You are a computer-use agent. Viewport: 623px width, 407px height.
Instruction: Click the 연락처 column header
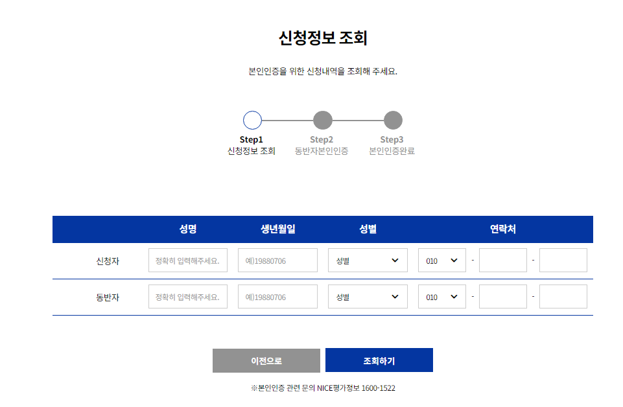502,229
